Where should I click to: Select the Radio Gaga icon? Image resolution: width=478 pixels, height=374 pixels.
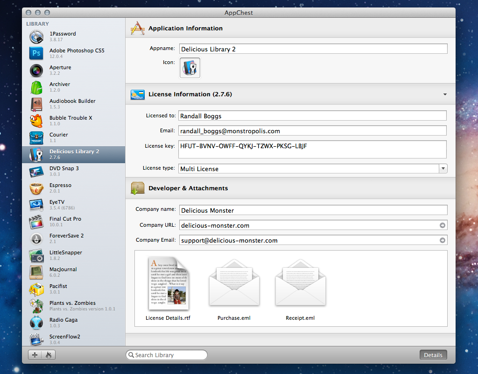(x=36, y=323)
